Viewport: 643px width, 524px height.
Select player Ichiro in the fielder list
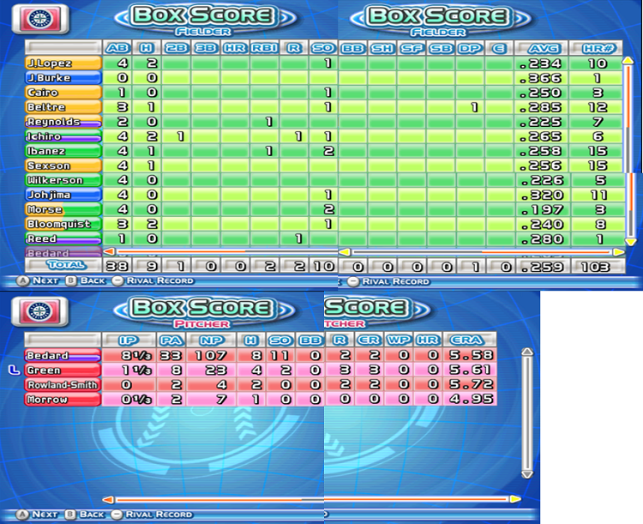pos(63,136)
